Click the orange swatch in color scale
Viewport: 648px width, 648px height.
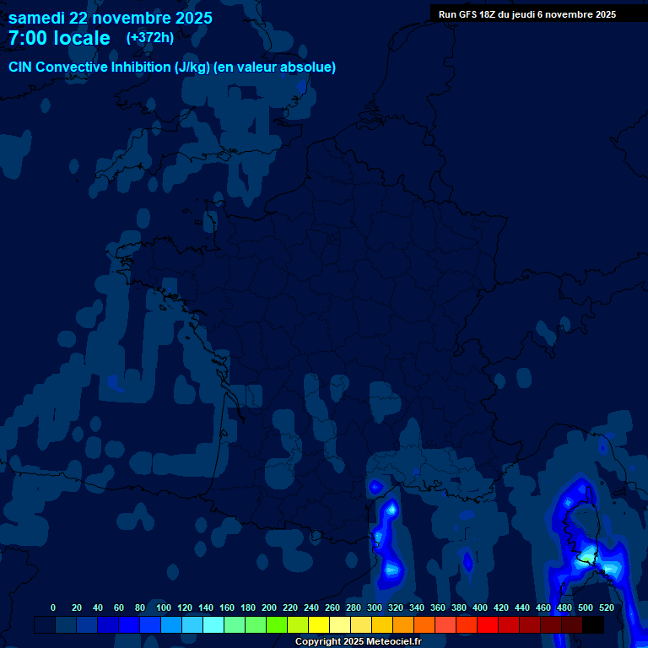click(x=403, y=625)
